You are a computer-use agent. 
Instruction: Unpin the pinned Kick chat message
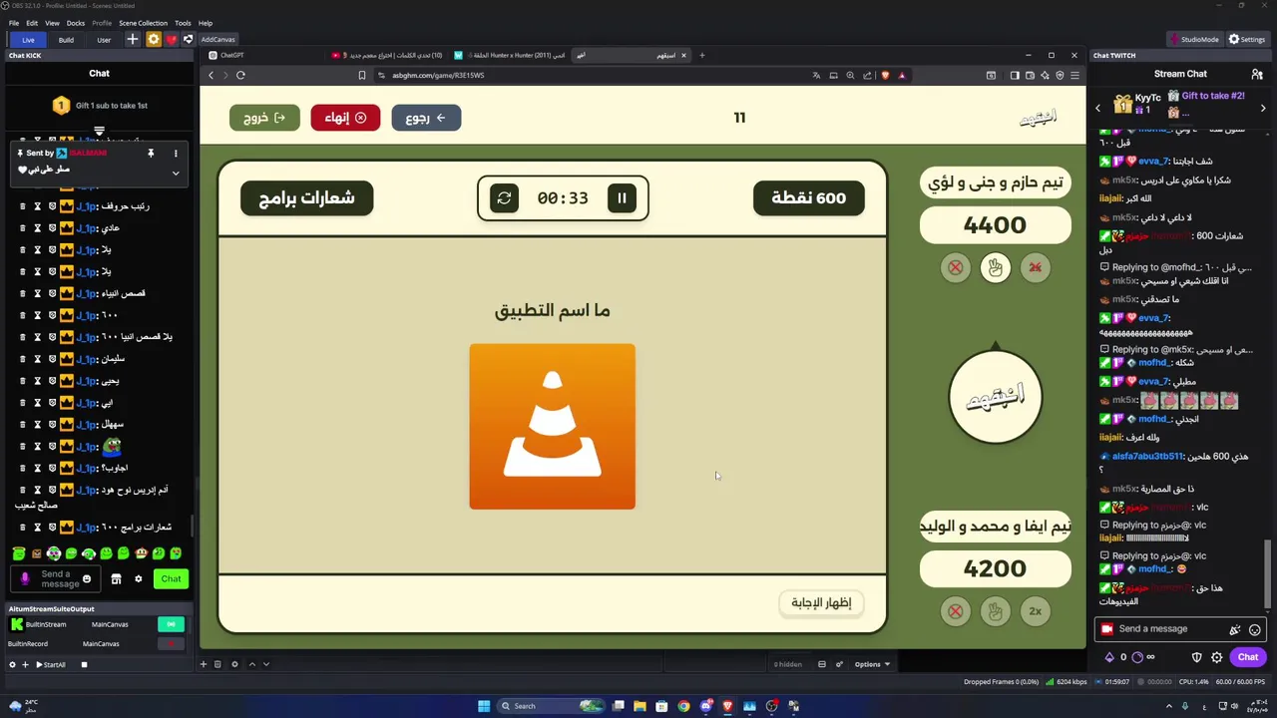pyautogui.click(x=151, y=154)
